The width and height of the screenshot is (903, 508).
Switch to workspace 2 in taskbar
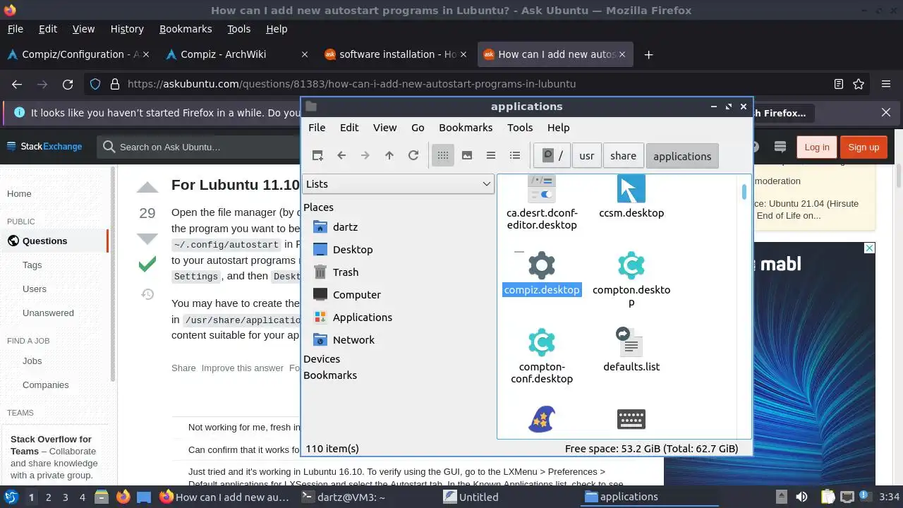tap(49, 497)
